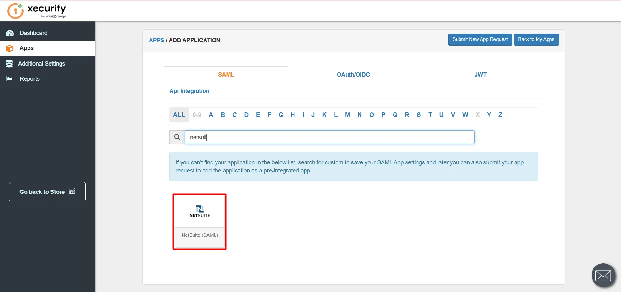Filter apps by letter Q
Image resolution: width=621 pixels, height=292 pixels.
point(395,115)
